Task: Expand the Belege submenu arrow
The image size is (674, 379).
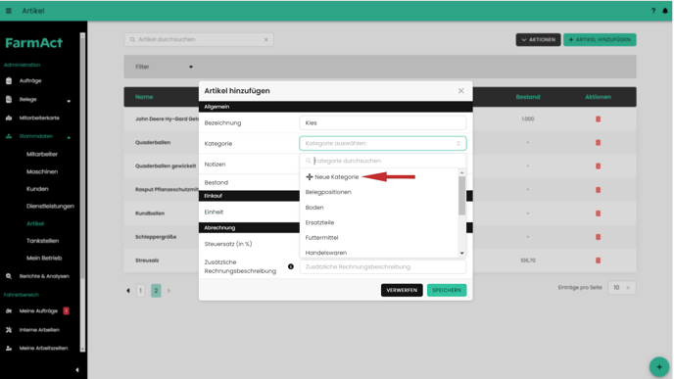Action: pos(69,101)
